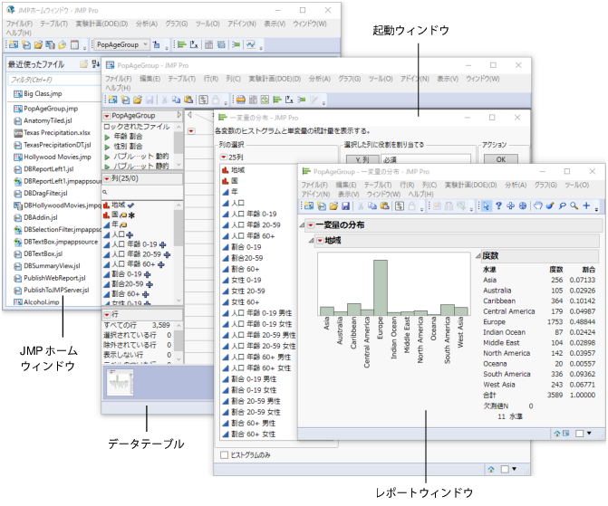Screen dimensions: 608x506
Task: Open red triangle menu for 25列 list
Action: click(x=223, y=157)
